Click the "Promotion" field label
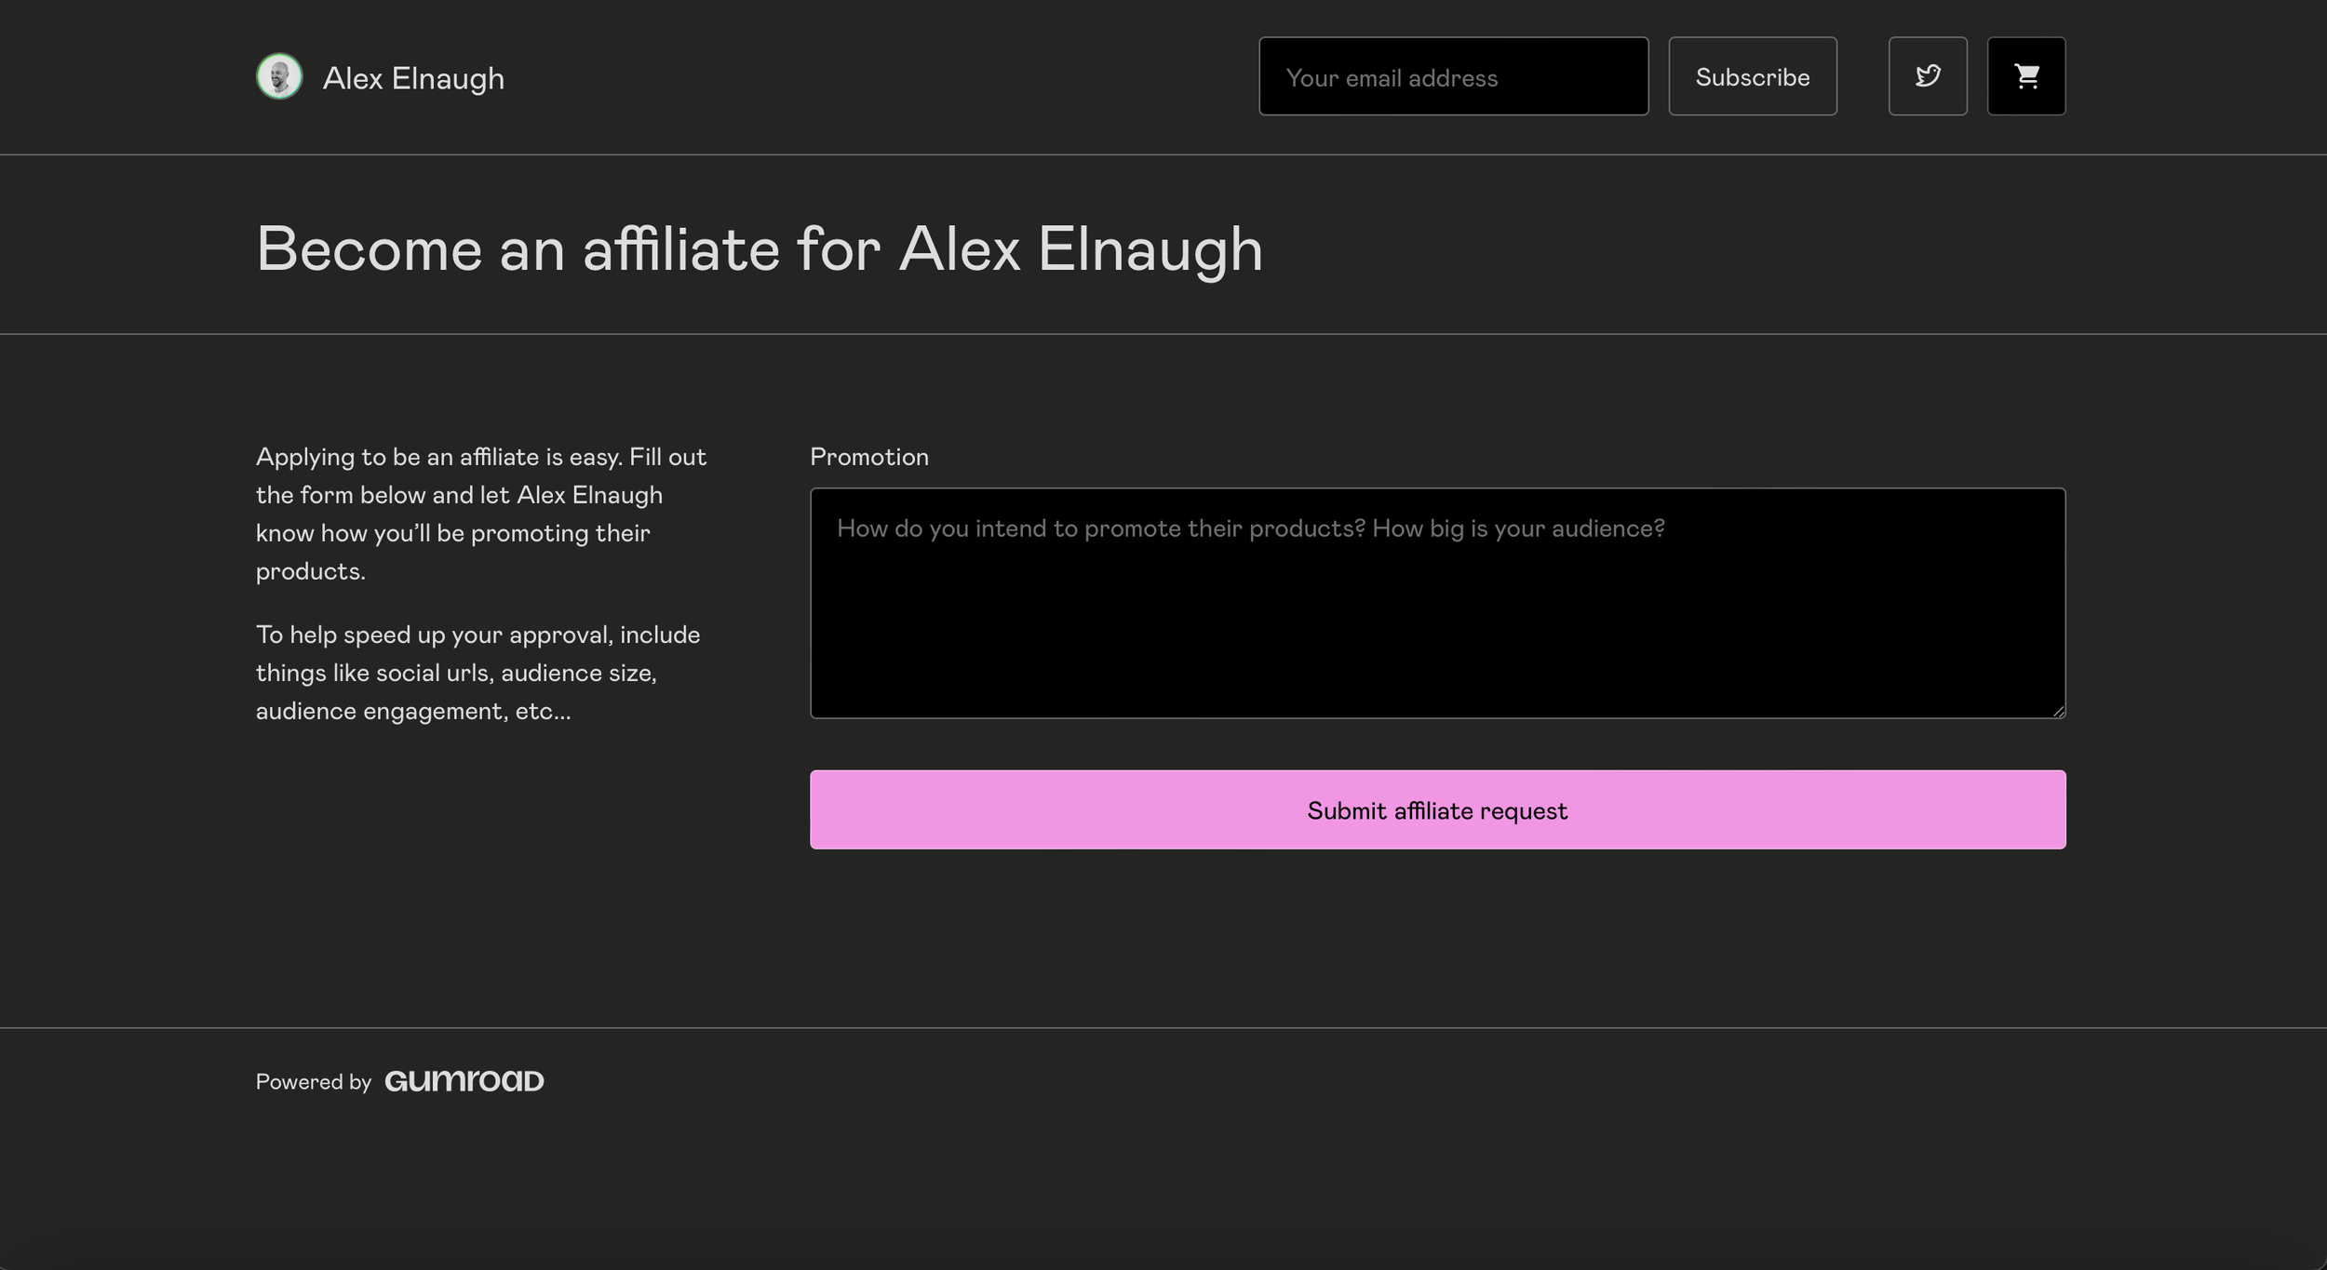This screenshot has height=1270, width=2327. [x=868, y=457]
